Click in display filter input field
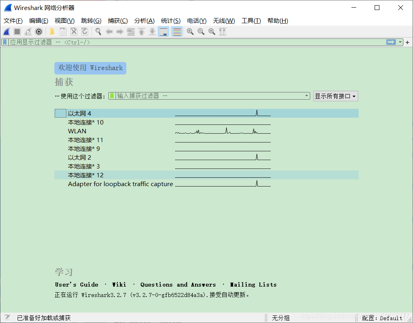Screen dimensions: 413x323 tap(198, 42)
